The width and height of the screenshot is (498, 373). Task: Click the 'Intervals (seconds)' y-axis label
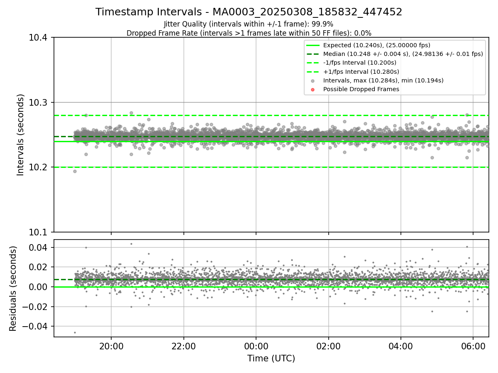[x=20, y=134]
